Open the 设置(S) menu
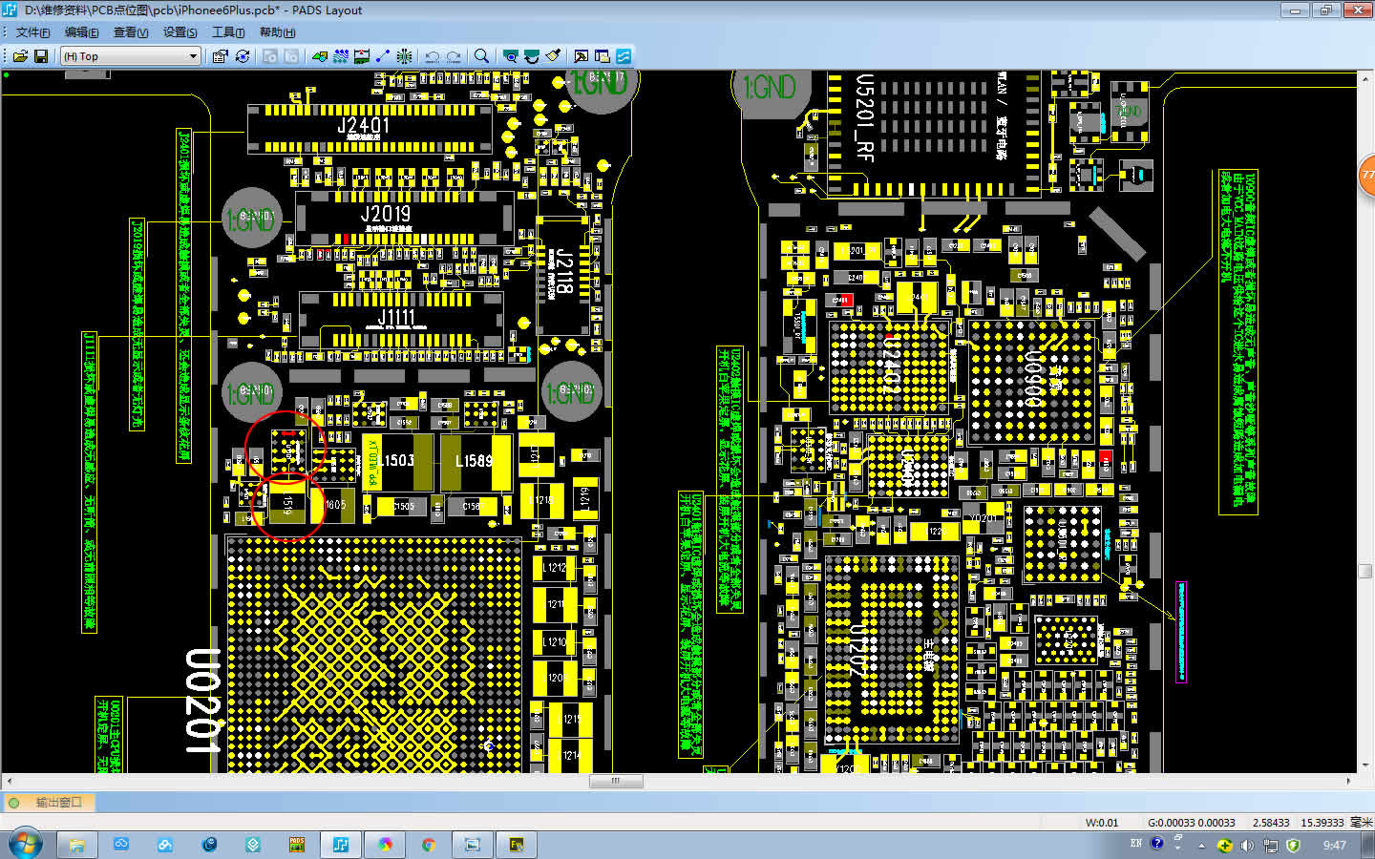This screenshot has height=859, width=1375. 180,32
